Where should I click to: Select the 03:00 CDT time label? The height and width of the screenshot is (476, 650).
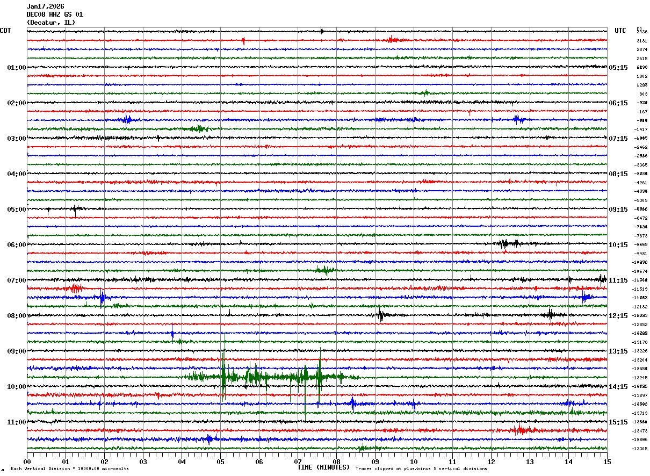(17, 139)
